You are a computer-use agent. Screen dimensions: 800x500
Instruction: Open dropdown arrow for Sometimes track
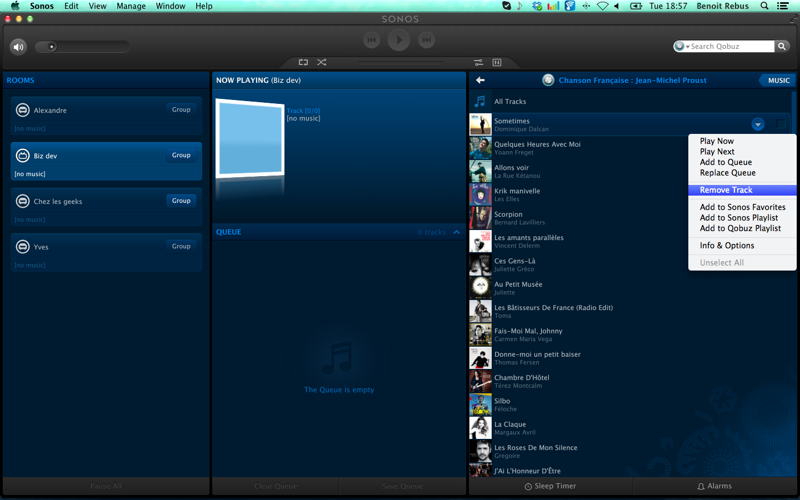[x=758, y=124]
